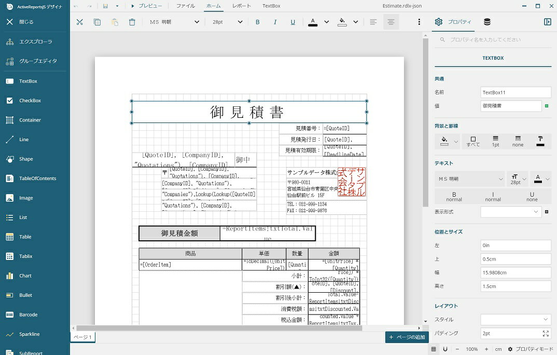Click the background fill color in properties

point(444,141)
